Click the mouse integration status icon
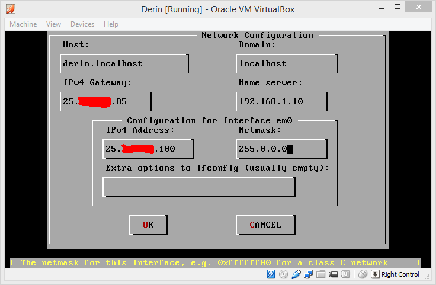 (x=363, y=274)
